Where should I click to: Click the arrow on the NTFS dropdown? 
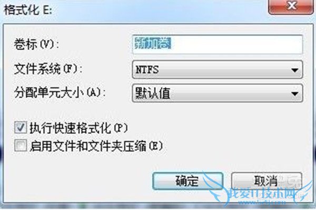295,70
